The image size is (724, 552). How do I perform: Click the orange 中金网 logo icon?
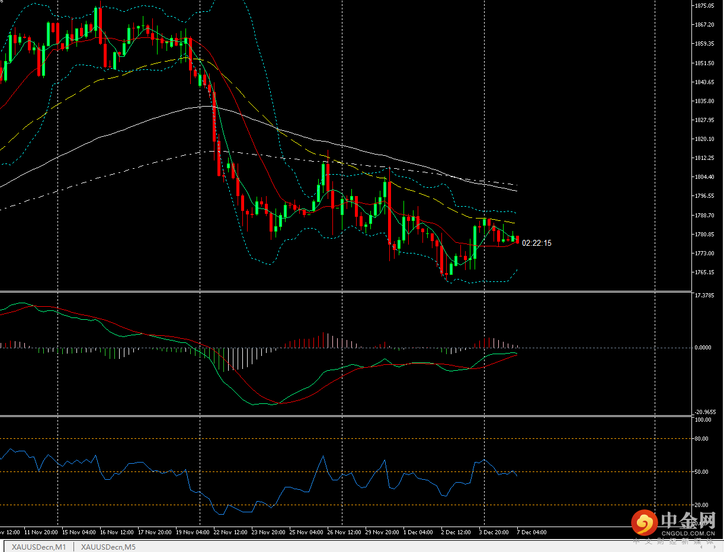click(x=645, y=522)
